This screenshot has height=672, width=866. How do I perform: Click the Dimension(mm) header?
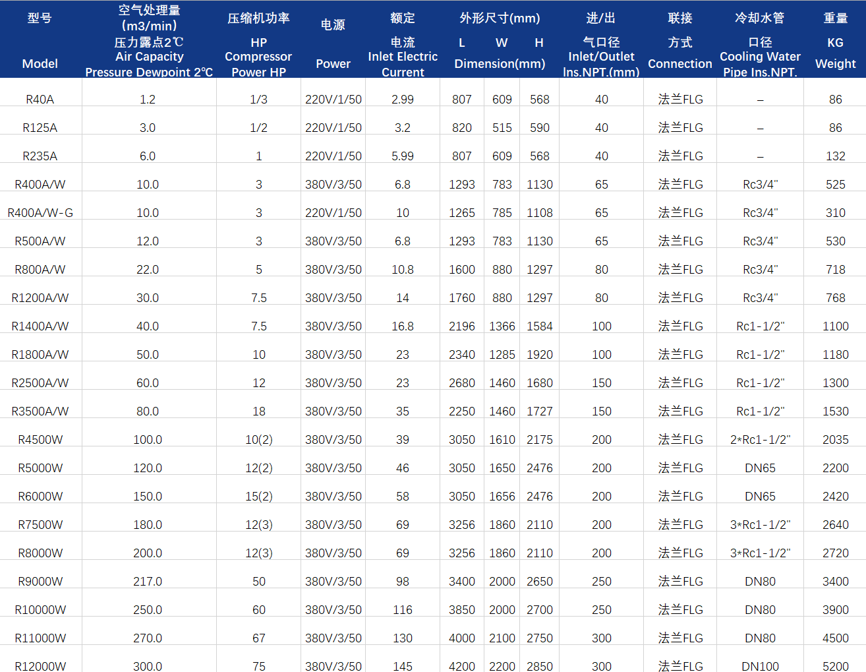[x=500, y=64]
